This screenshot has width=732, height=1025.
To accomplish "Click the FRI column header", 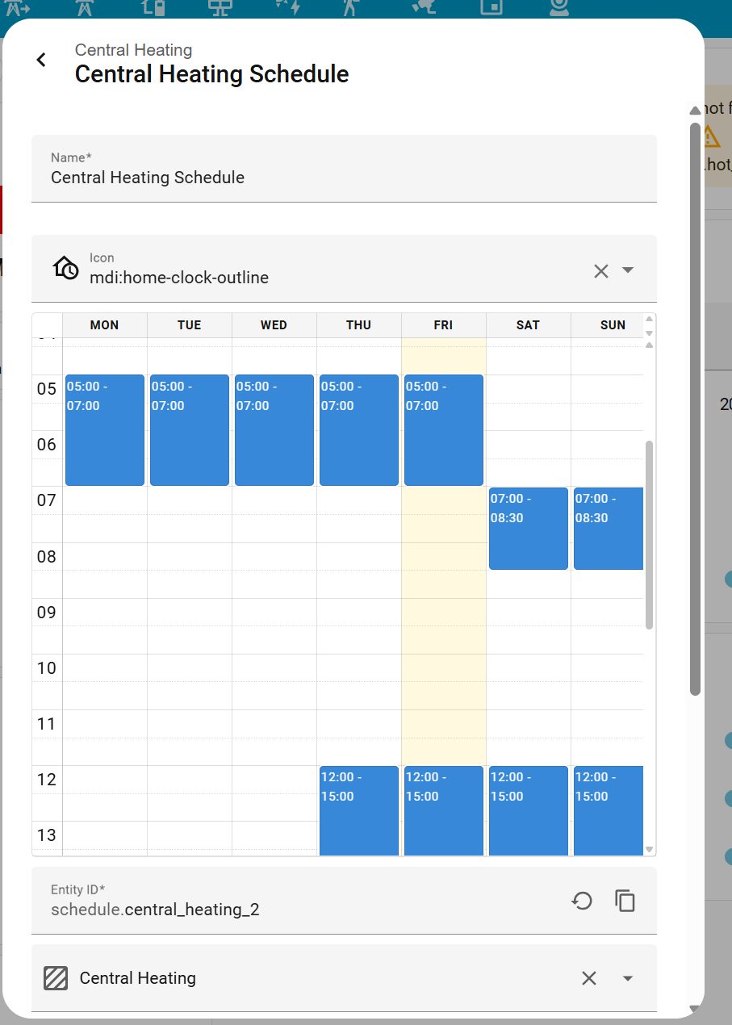I will tap(443, 325).
